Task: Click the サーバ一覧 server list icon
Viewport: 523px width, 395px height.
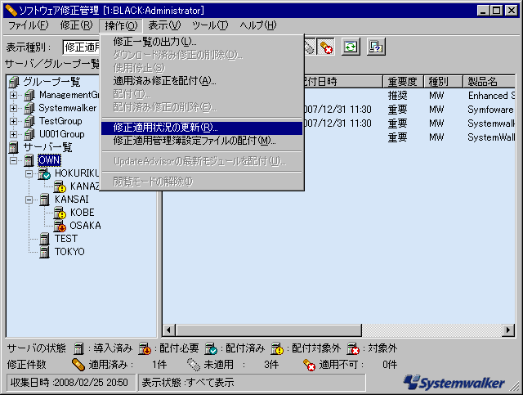Action: 14,147
